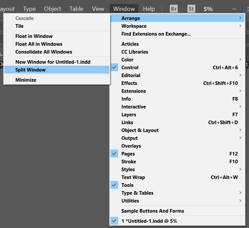Expand the Interactive submenu
249x228 pixels.
tap(178, 107)
